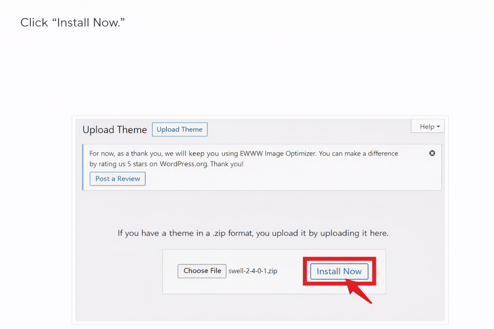
Task: Click Choose File to browse themes
Action: (202, 271)
